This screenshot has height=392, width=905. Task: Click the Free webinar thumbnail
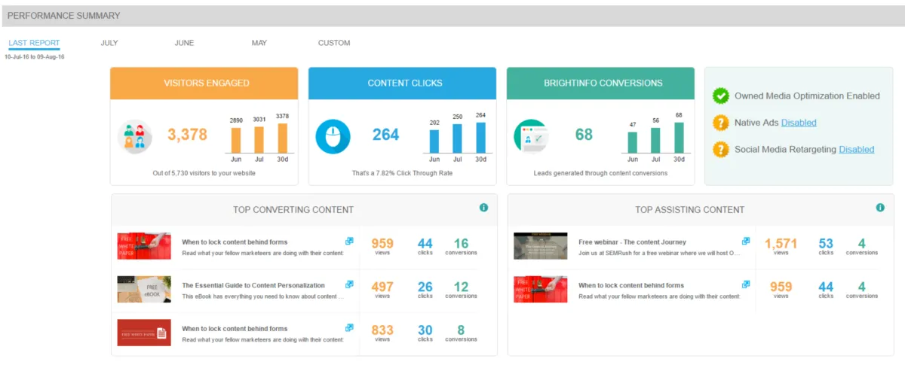[541, 246]
